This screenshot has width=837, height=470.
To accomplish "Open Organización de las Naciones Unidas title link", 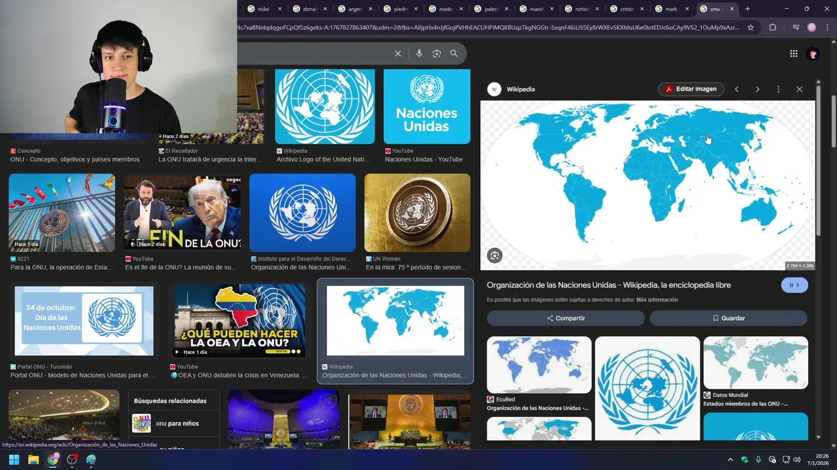I will pos(609,285).
